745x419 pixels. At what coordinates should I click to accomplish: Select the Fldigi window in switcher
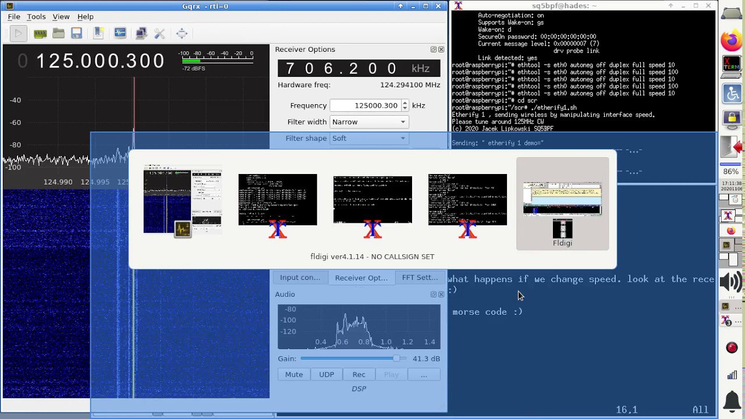(x=562, y=204)
